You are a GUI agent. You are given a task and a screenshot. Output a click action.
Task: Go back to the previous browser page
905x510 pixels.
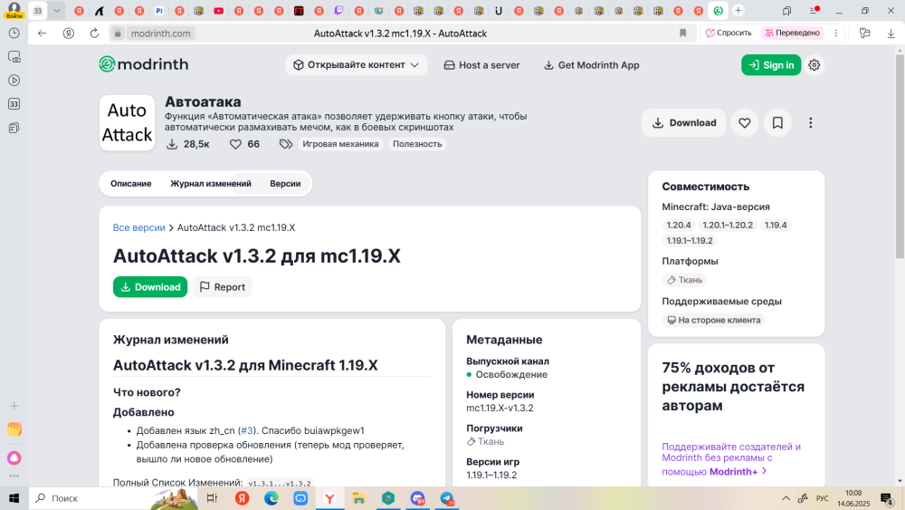43,34
